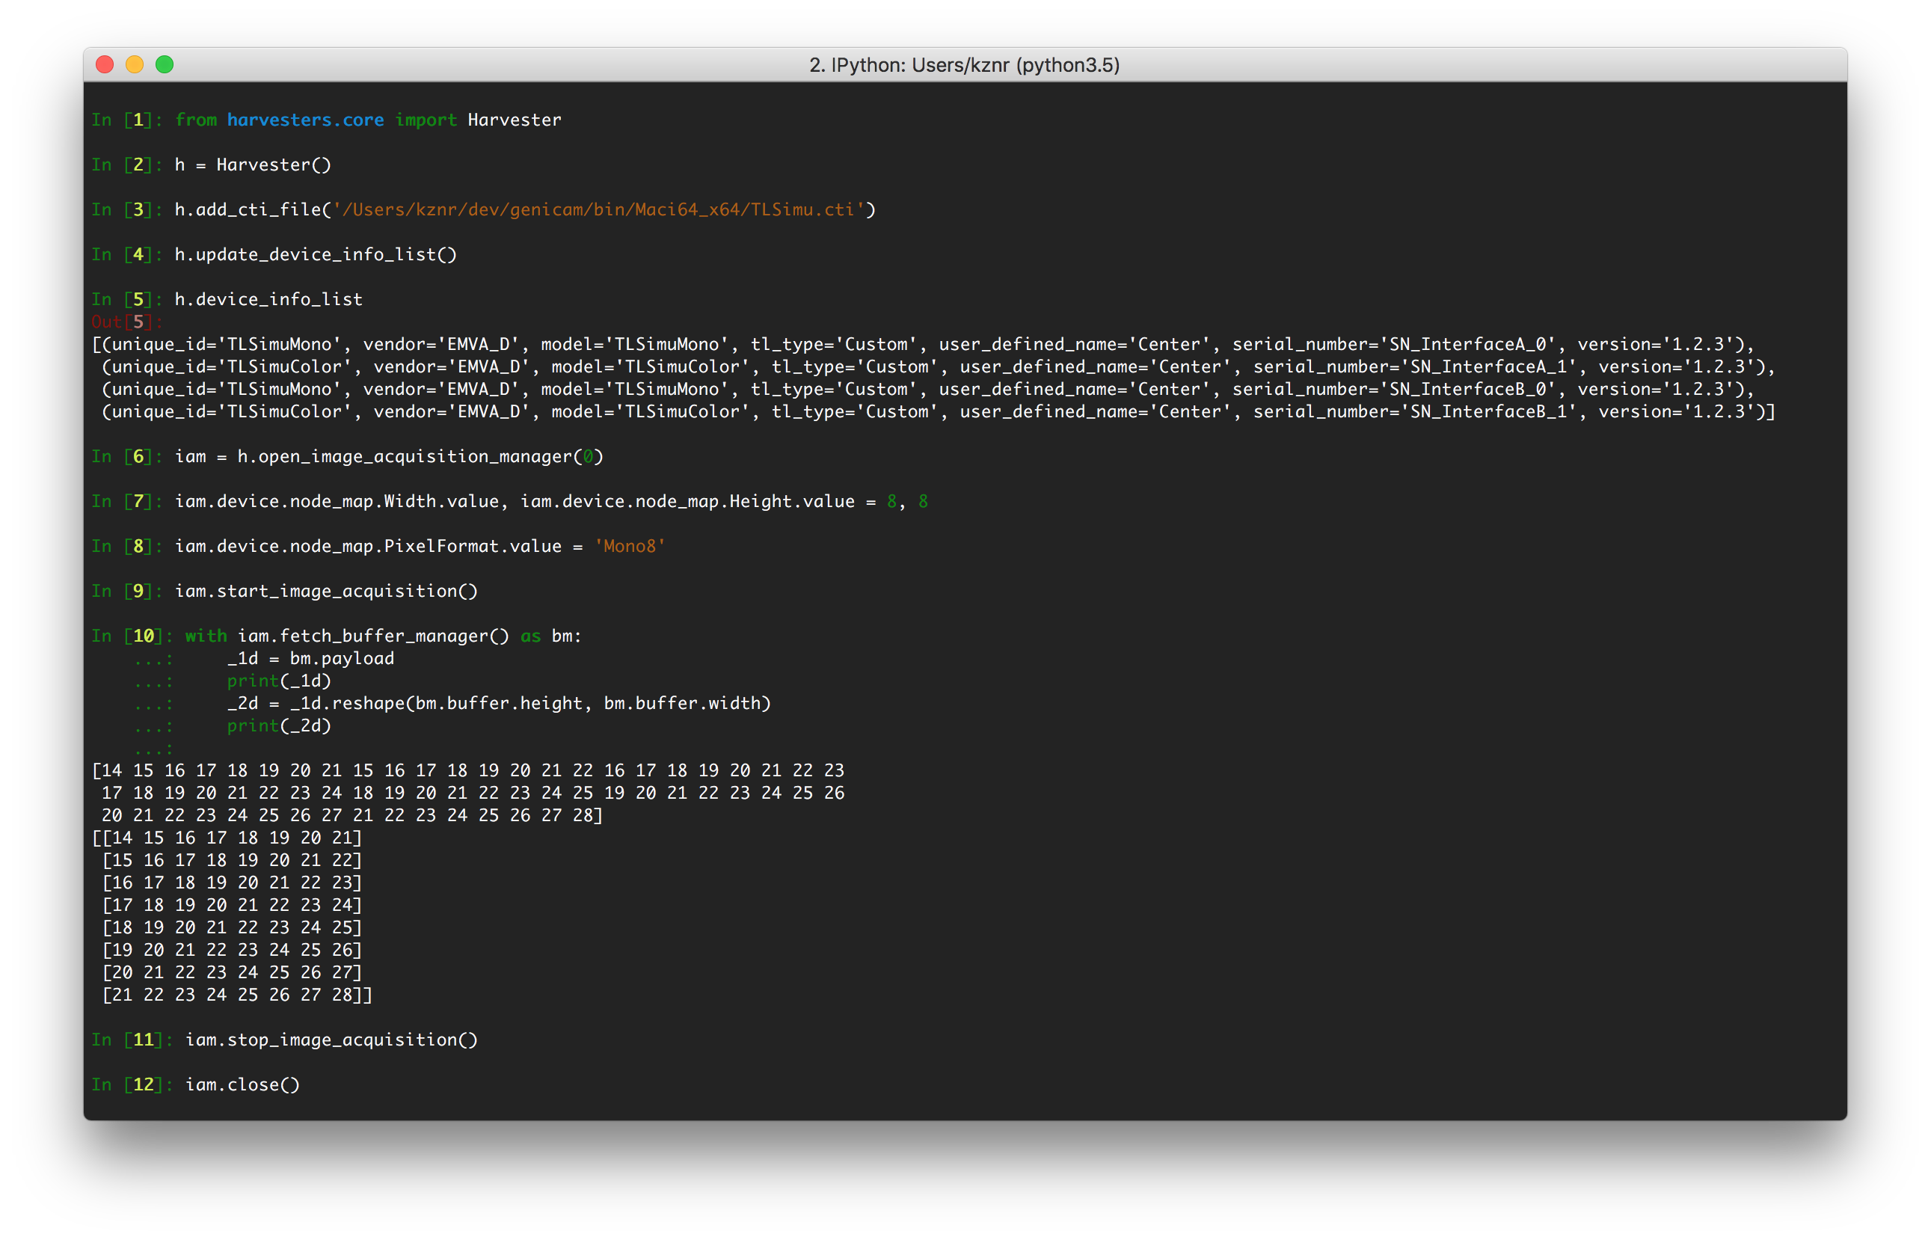Viewport: 1931px width, 1240px height.
Task: Click 'node_map.Height.value' on In [7]
Action: pos(746,502)
